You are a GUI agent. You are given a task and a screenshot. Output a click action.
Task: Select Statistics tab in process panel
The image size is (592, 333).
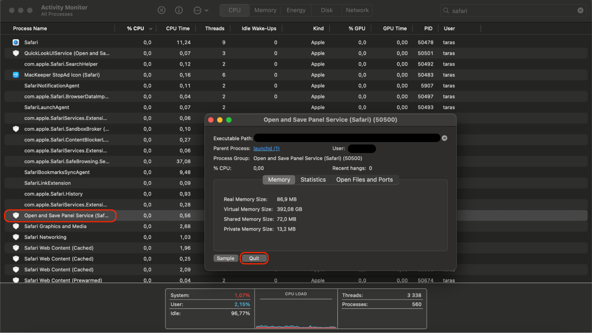point(313,180)
